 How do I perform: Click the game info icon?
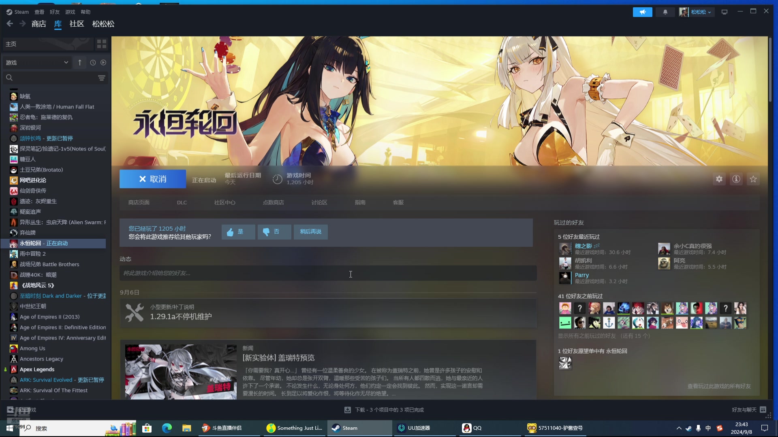736,179
